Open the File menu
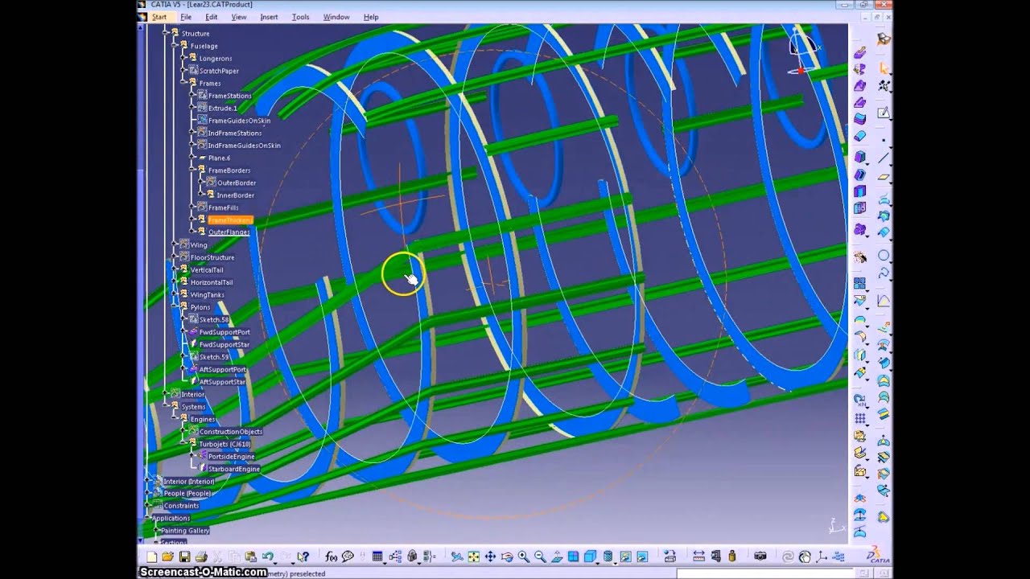 pyautogui.click(x=186, y=17)
